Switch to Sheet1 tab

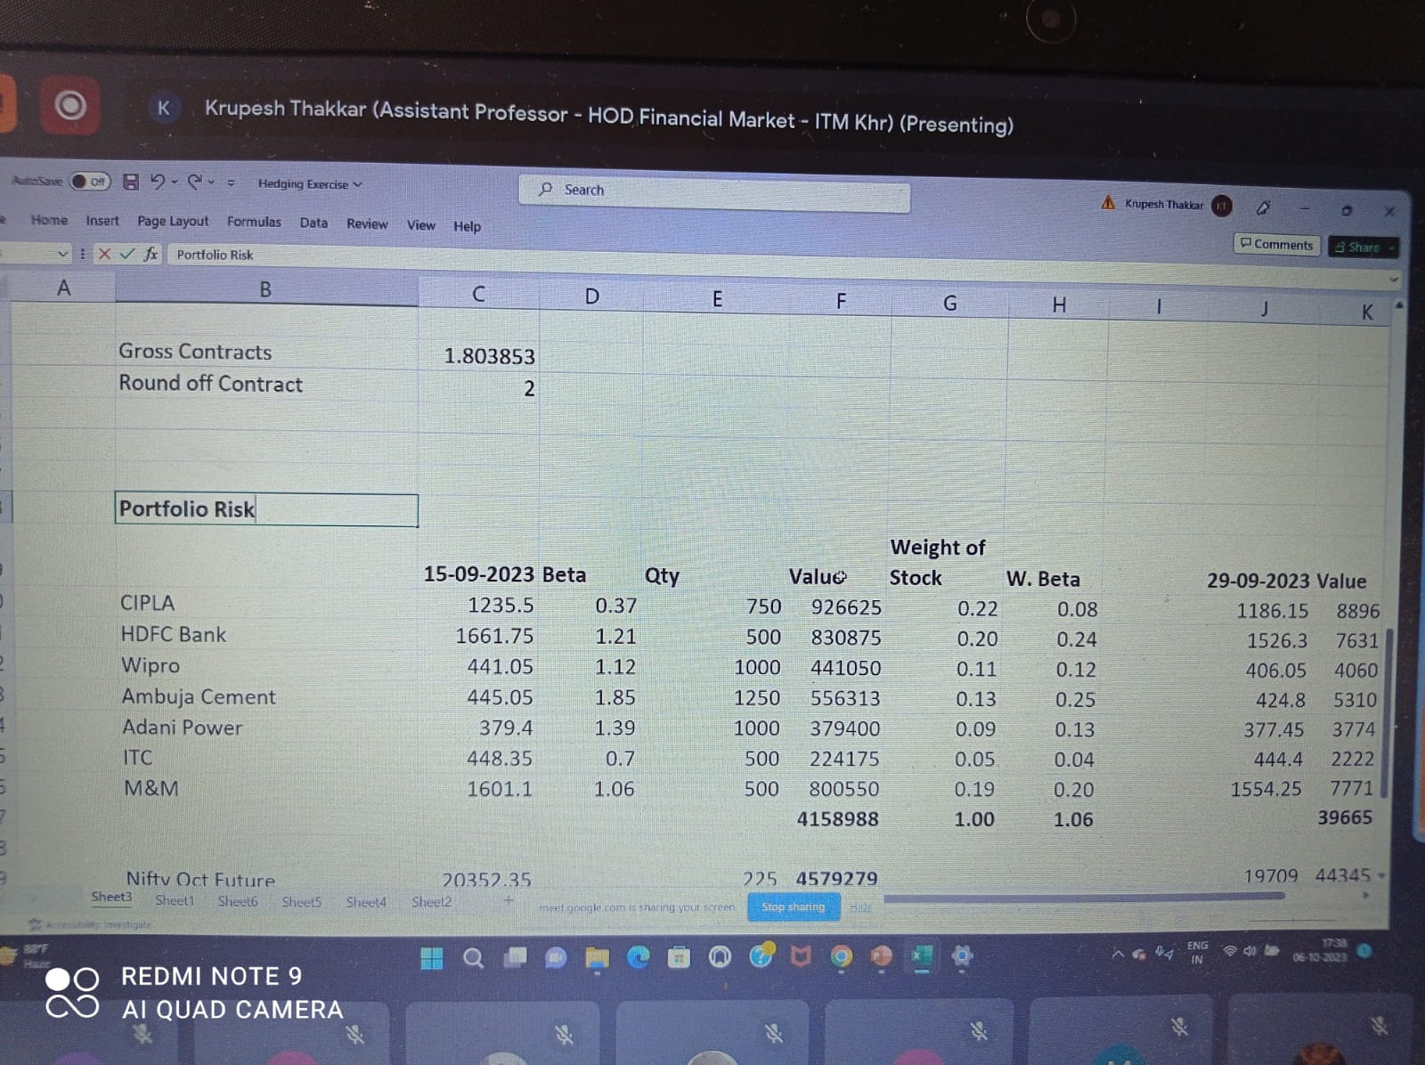coord(175,900)
